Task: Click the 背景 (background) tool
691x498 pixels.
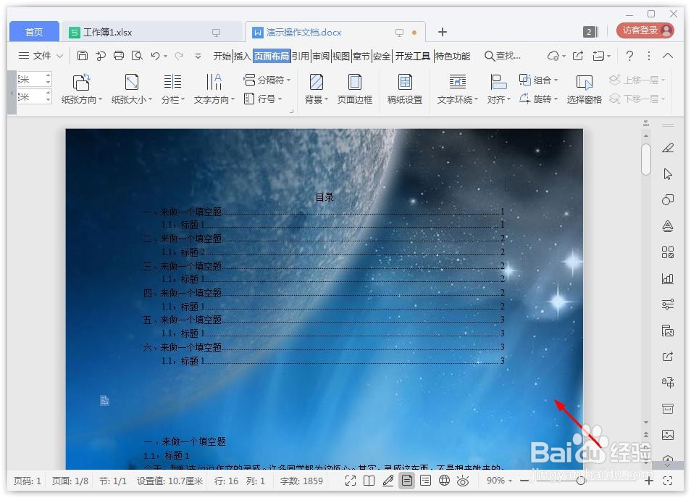Action: (x=314, y=88)
